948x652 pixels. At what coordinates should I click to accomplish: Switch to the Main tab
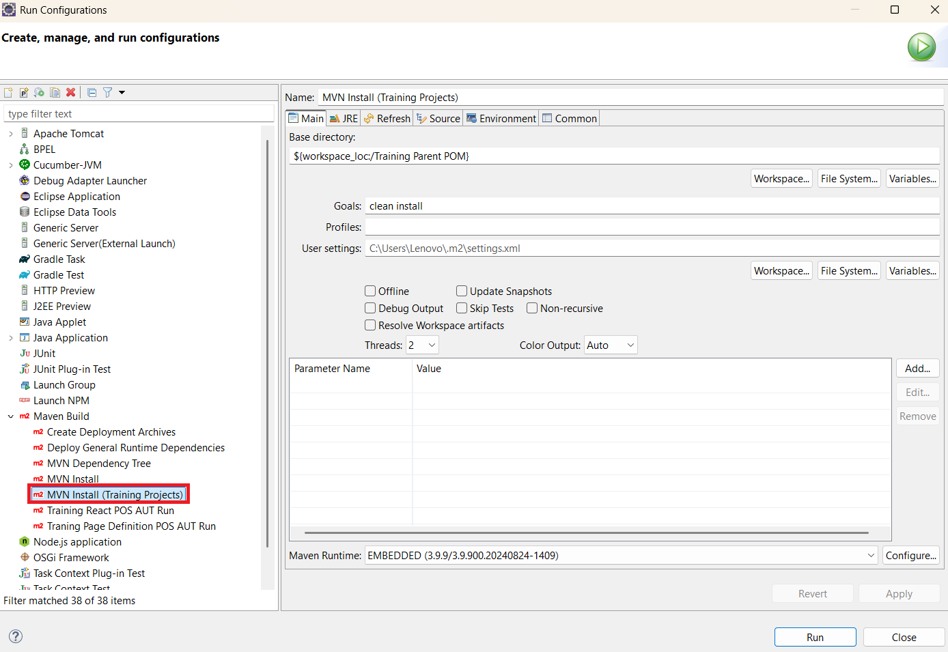306,118
